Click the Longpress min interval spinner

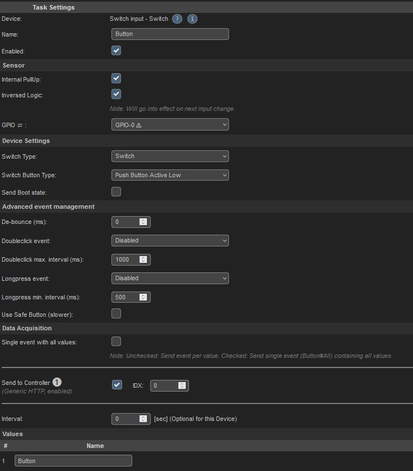tap(143, 297)
